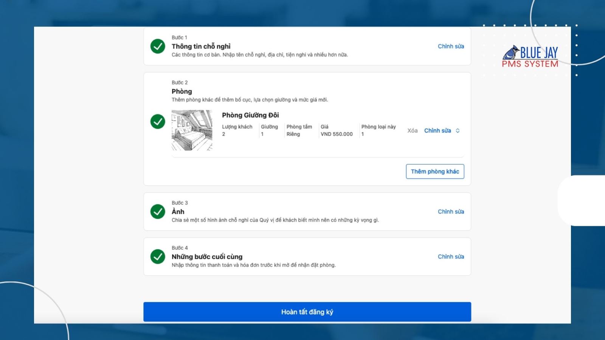Edit the Phòng Giường Đôi room

(437, 131)
